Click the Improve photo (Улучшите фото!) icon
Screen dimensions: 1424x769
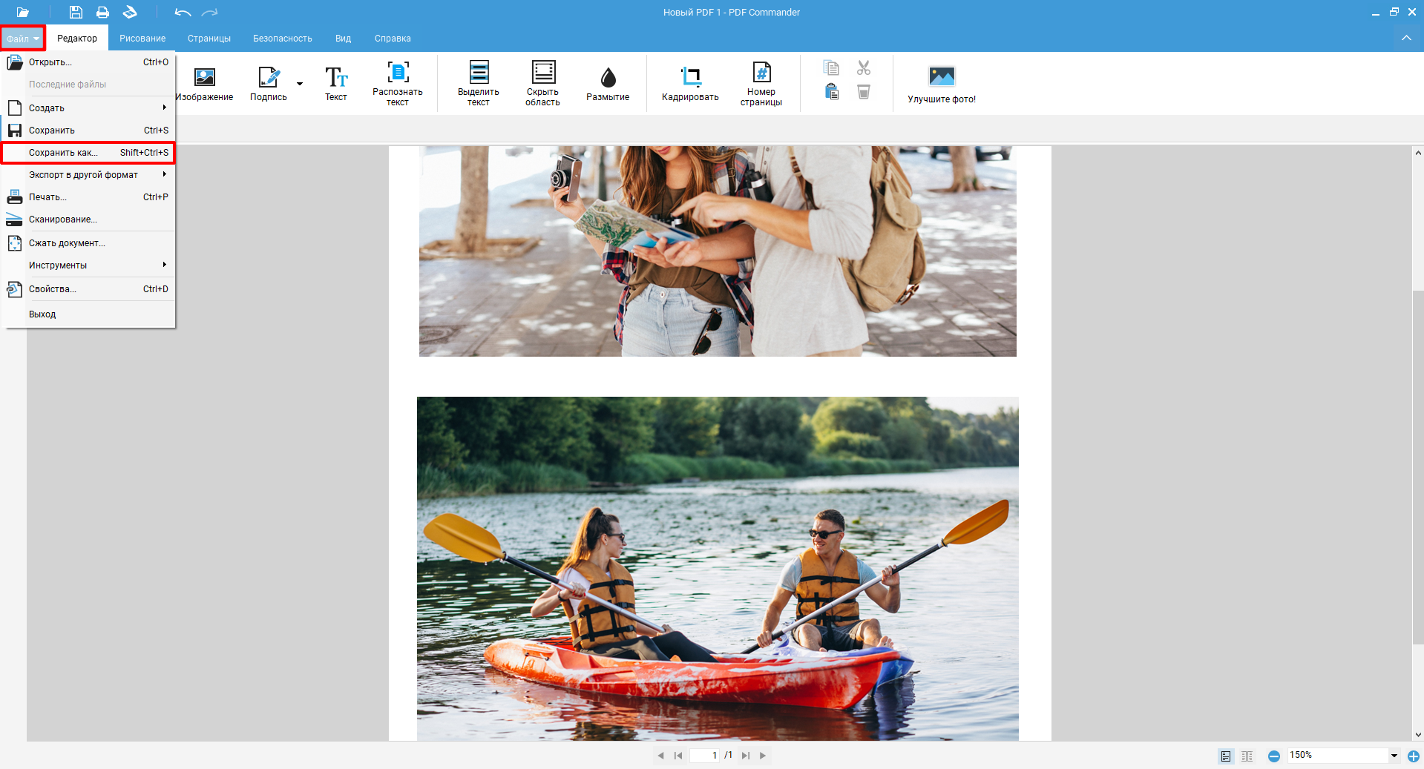[x=942, y=76]
